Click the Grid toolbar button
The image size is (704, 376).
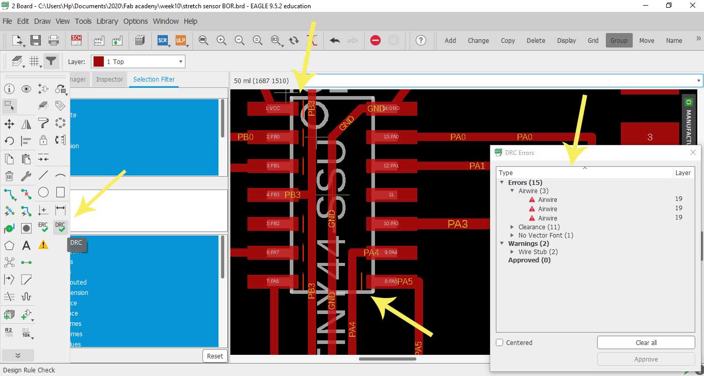click(593, 40)
